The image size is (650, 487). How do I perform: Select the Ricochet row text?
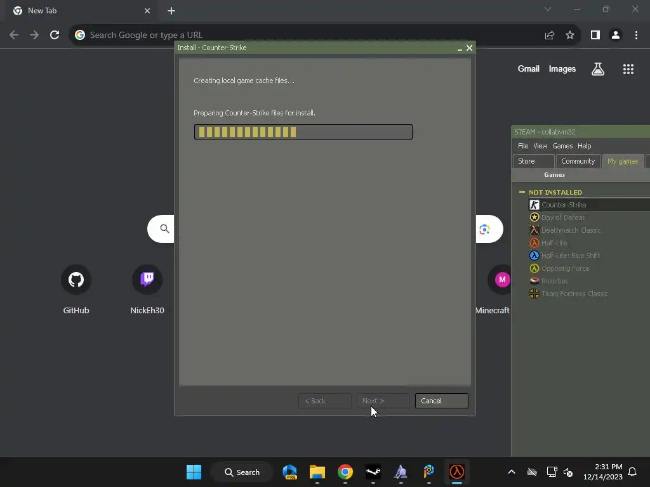click(x=554, y=281)
